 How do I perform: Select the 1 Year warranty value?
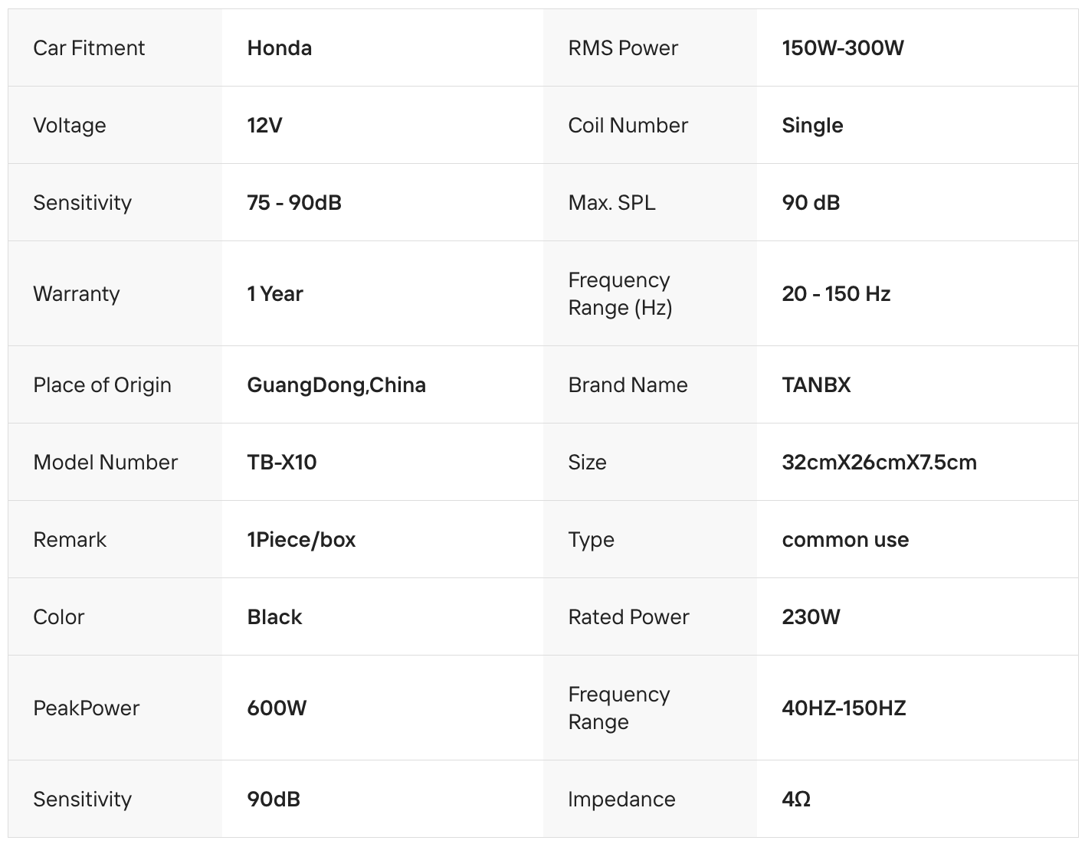[x=275, y=294]
